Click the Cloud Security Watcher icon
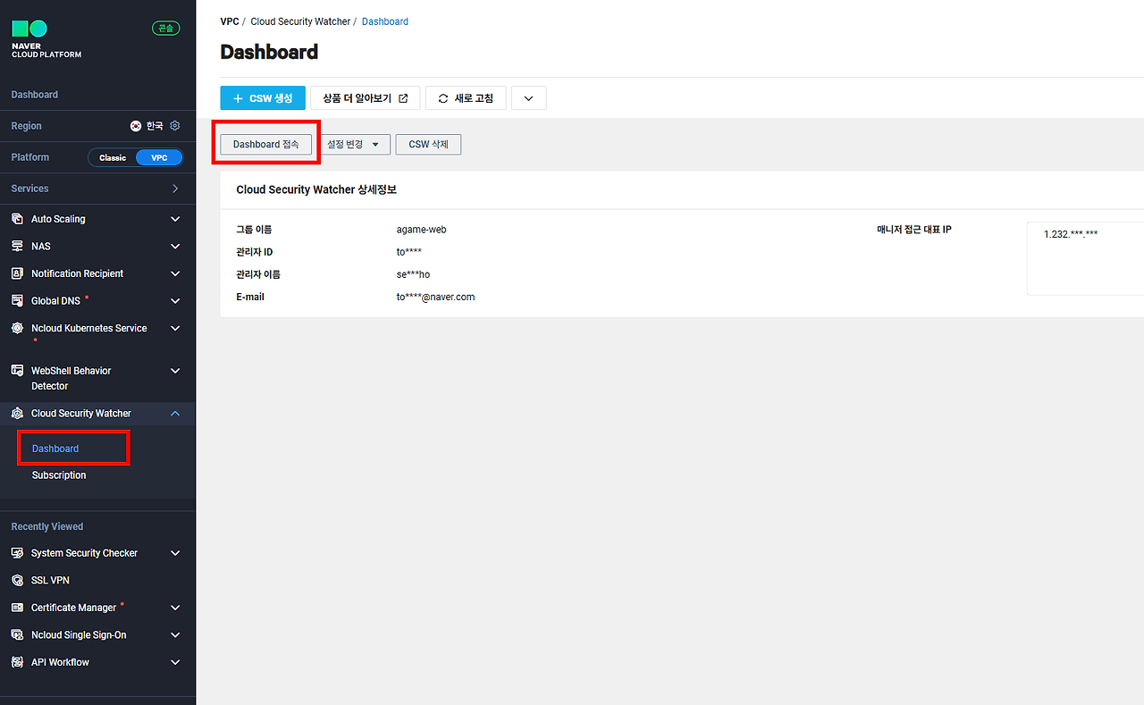Screen dimensions: 1144x705 17,414
